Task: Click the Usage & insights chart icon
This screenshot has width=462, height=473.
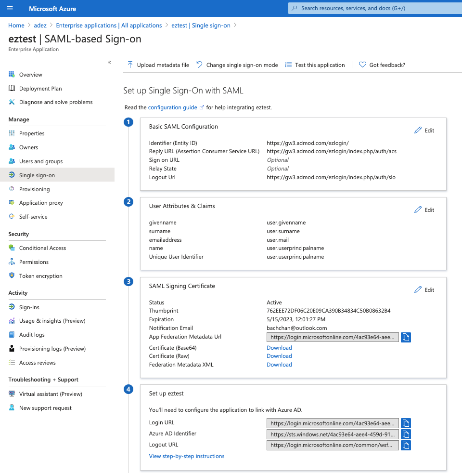Action: (x=12, y=321)
